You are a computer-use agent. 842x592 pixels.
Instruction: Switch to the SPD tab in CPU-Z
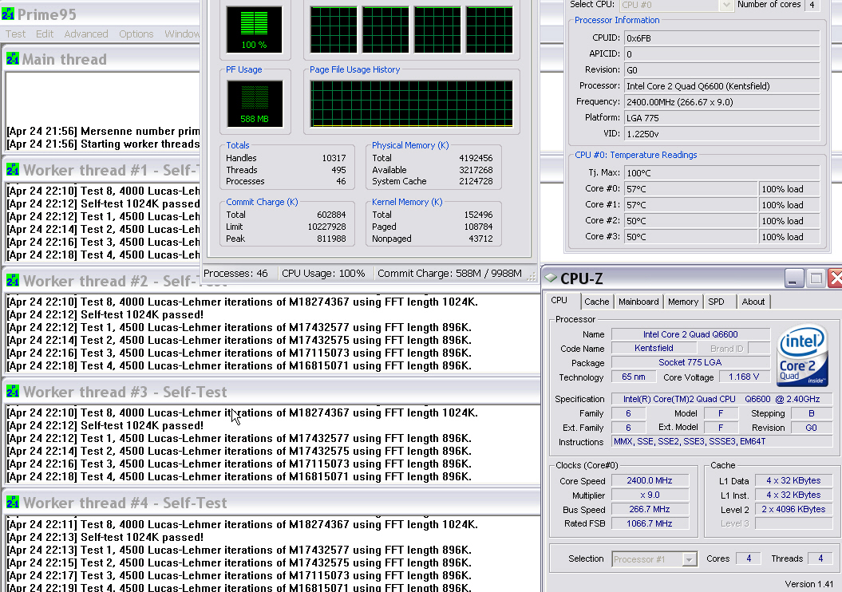coord(717,302)
